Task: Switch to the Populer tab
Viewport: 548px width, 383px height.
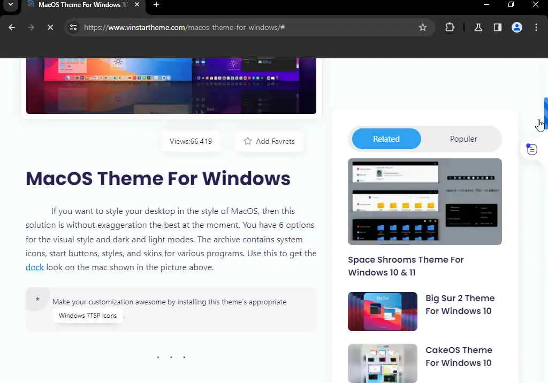Action: tap(463, 139)
